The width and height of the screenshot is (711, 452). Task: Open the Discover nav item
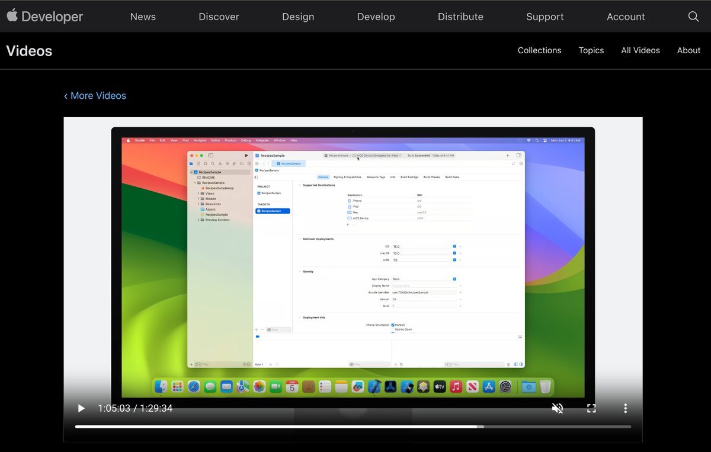coord(219,17)
